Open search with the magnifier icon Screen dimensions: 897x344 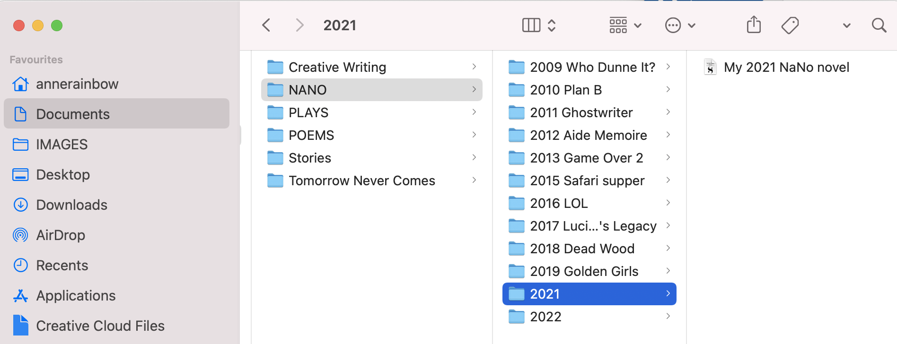(879, 25)
